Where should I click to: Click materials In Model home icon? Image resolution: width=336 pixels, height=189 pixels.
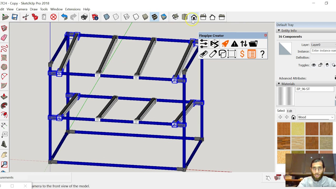tap(293, 117)
